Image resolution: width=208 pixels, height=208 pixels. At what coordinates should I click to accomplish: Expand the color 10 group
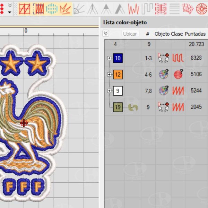(109, 58)
